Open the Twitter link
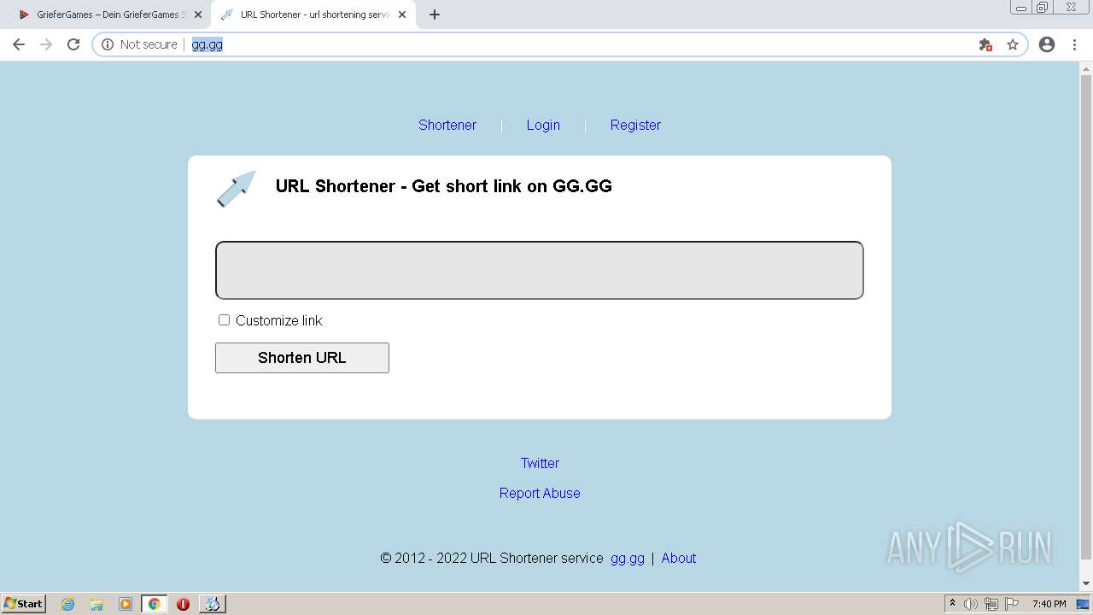This screenshot has height=615, width=1093. (x=540, y=463)
